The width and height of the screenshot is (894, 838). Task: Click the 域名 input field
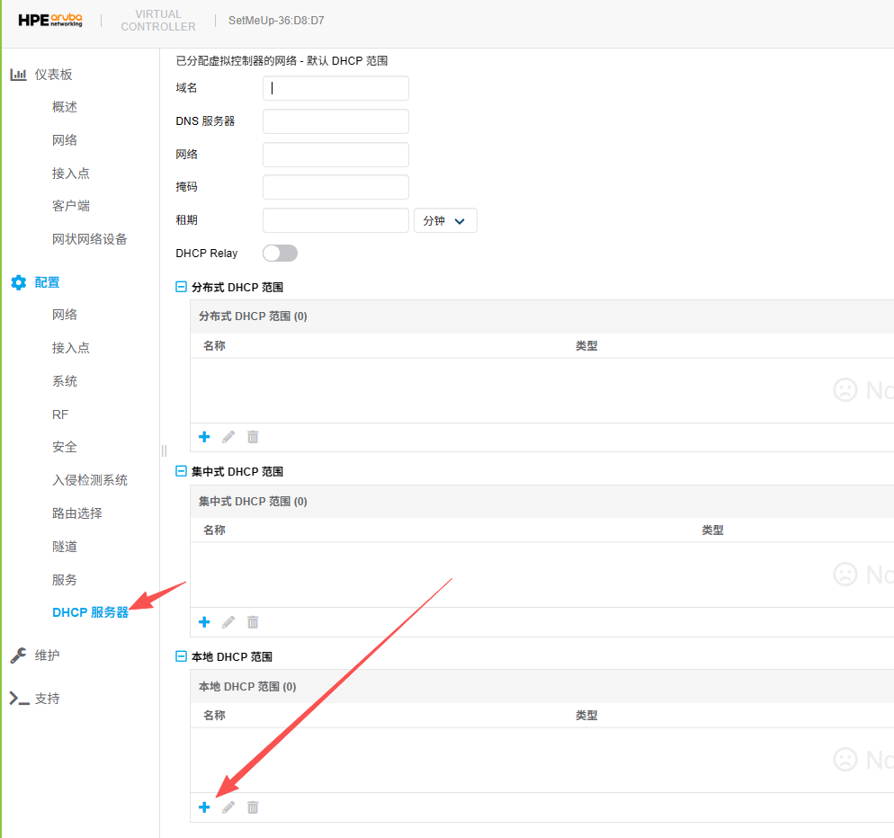(335, 88)
